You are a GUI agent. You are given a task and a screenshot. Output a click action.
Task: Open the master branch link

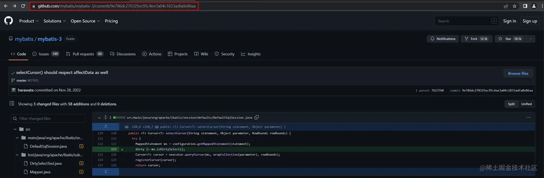pos(22,80)
